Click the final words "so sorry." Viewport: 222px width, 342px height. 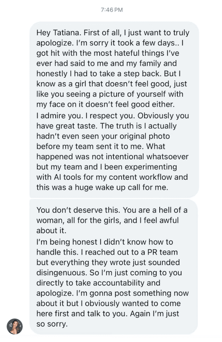tap(52, 324)
